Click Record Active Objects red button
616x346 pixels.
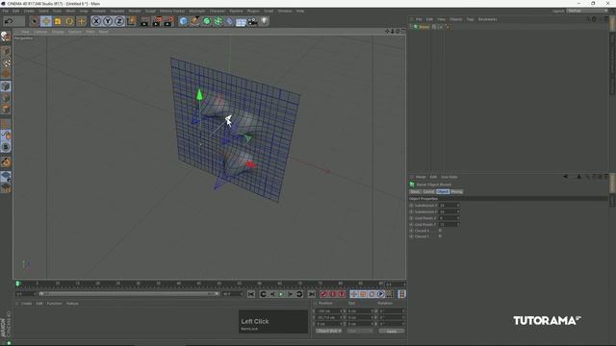coord(323,294)
